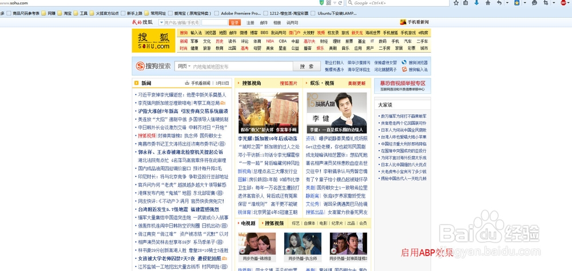This screenshot has height=271, width=572.
Task: Click the Sohu 搜狐 yellow logo
Action: coord(153,41)
